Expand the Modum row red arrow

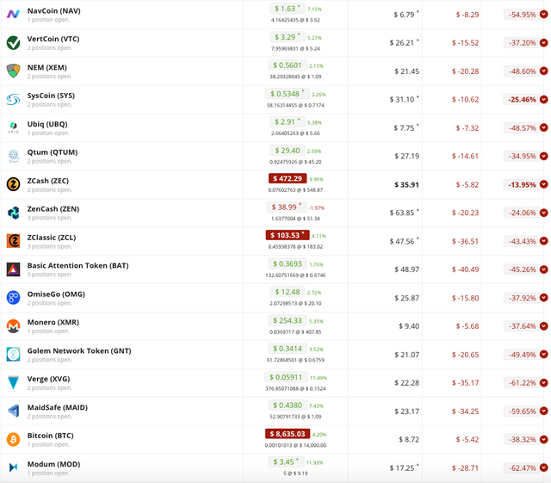tap(544, 468)
